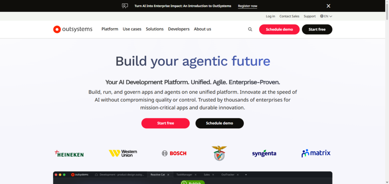Click the red Start free hero button
389x184 pixels.
tap(166, 123)
